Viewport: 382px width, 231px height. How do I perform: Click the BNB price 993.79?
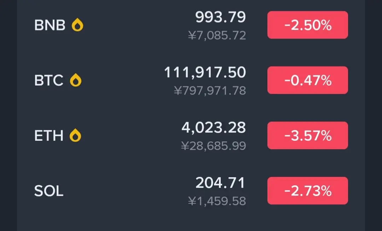click(x=220, y=17)
